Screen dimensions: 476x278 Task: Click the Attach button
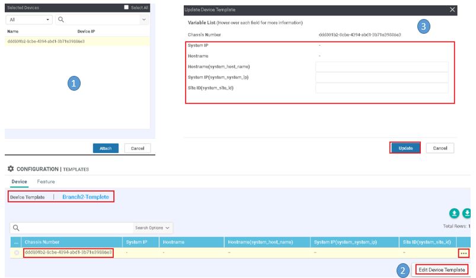[106, 148]
